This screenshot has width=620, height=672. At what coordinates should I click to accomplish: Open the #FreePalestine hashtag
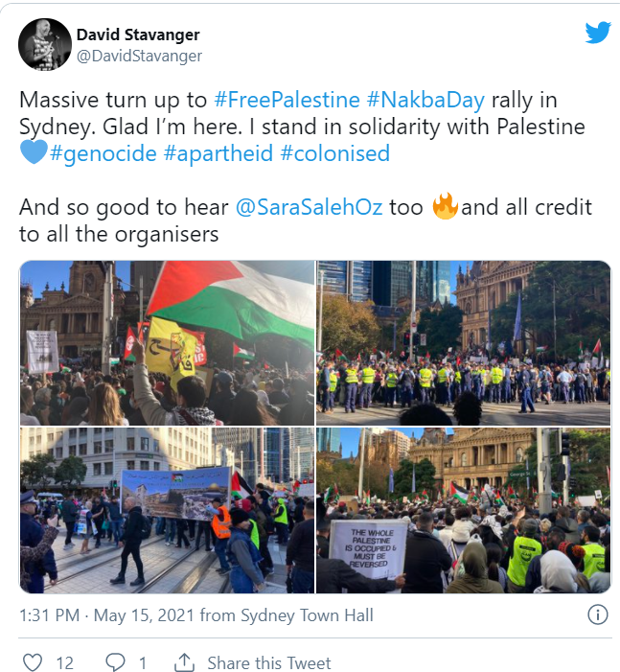pyautogui.click(x=287, y=100)
